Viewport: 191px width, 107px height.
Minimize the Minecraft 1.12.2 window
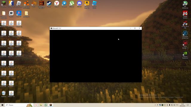pos(130,28)
